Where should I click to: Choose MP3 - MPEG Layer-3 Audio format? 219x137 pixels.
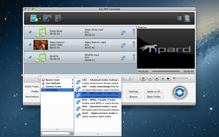(98, 95)
